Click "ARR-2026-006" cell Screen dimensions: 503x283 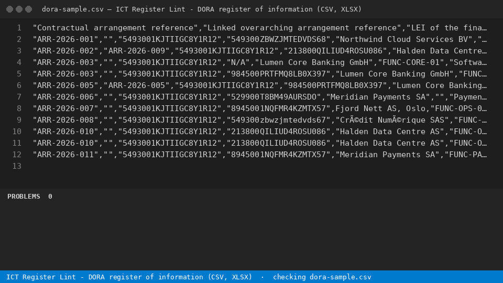coord(65,97)
